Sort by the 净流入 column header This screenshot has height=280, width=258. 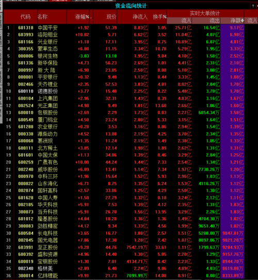point(140,17)
